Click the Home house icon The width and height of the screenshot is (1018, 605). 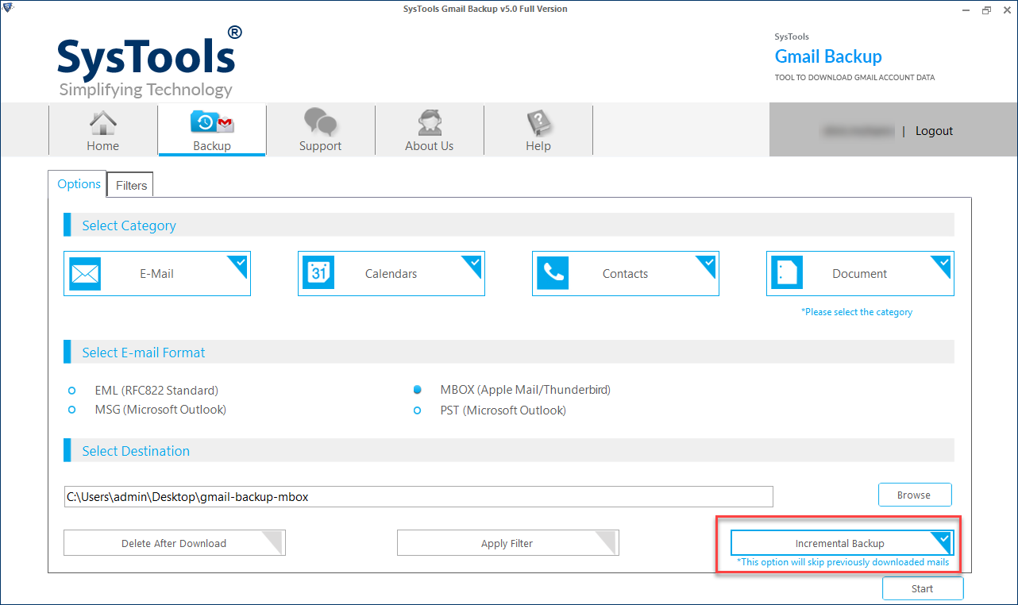pyautogui.click(x=103, y=122)
